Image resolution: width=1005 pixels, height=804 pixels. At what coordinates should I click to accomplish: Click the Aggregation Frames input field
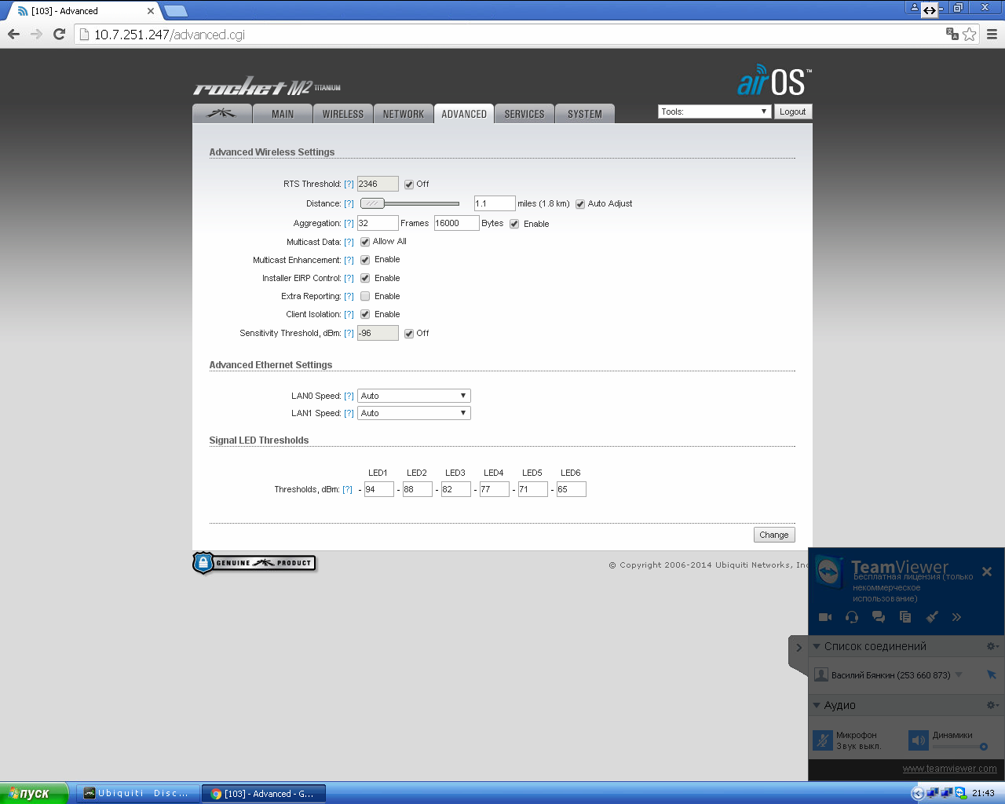click(378, 223)
